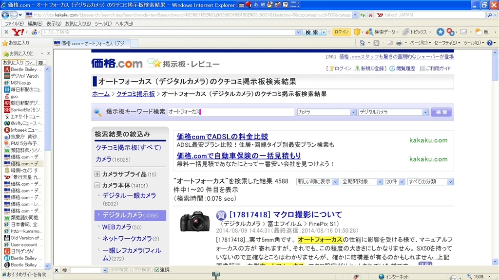Open the 新しい順に表示 sort dropdown
This screenshot has height=280, width=499.
[x=317, y=182]
